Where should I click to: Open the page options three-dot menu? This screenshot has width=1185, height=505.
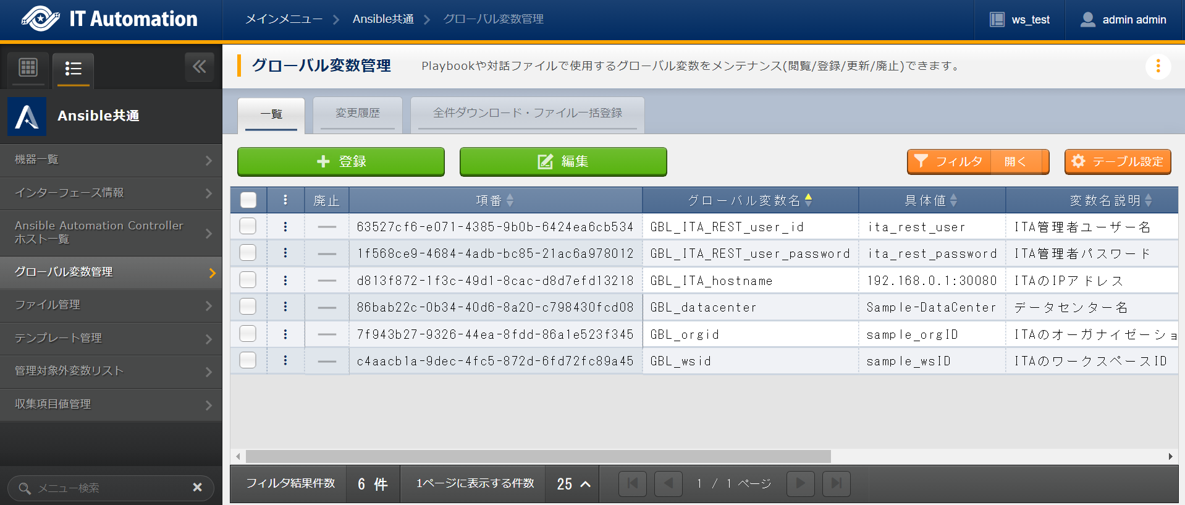pyautogui.click(x=1158, y=66)
